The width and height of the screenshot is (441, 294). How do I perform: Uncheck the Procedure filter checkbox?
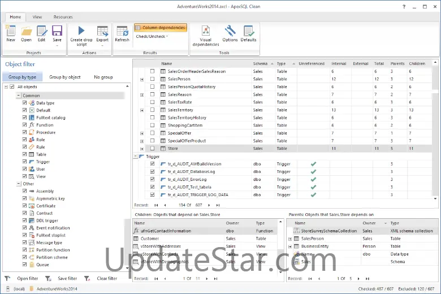24,132
